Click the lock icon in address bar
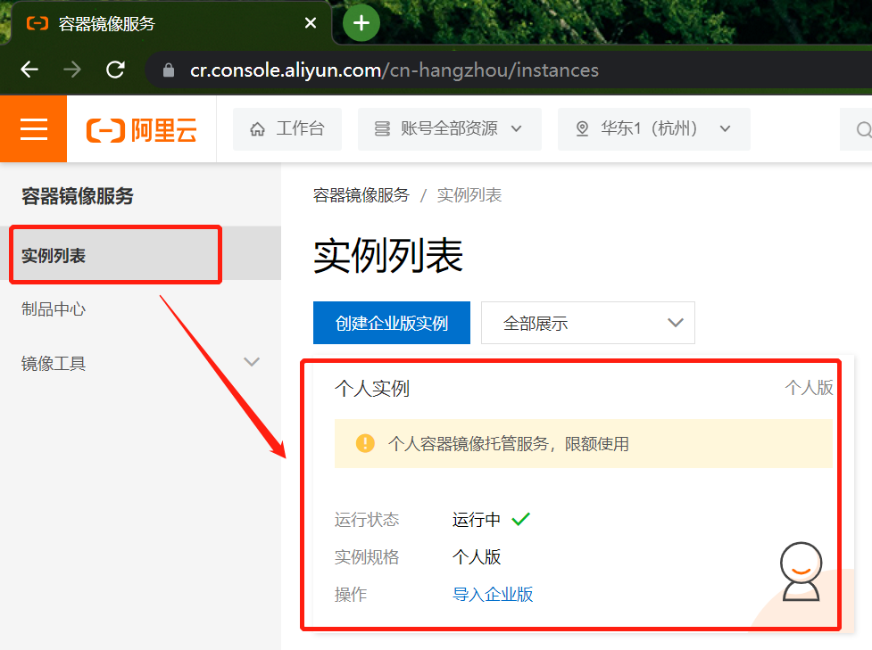Viewport: 872px width, 650px height. pyautogui.click(x=169, y=70)
